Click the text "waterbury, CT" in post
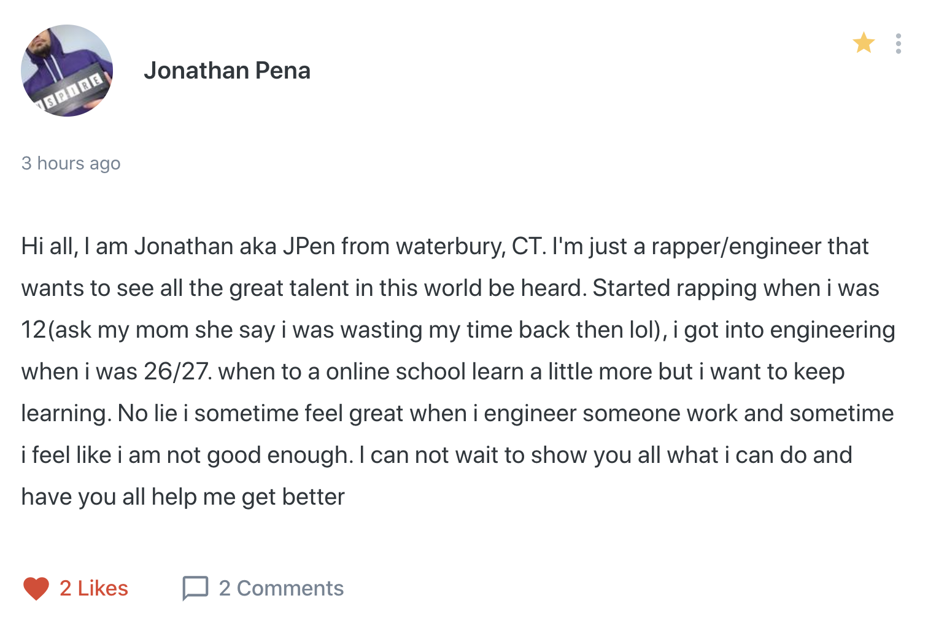Viewport: 928px width, 625px height. click(469, 246)
